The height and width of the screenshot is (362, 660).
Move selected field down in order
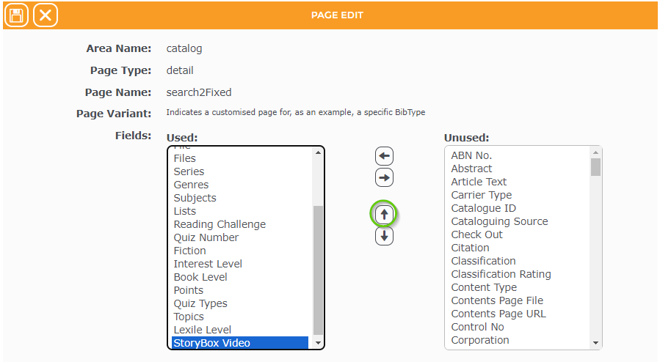click(384, 236)
